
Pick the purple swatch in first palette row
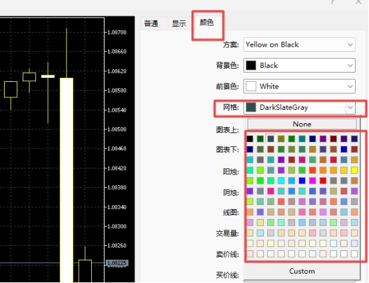click(x=323, y=139)
